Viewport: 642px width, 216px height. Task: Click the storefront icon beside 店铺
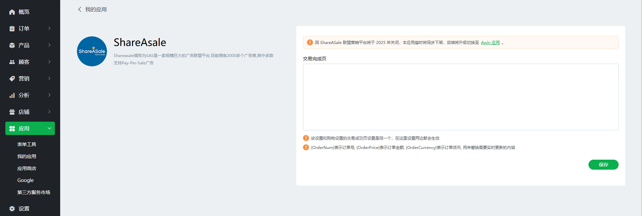tap(12, 112)
